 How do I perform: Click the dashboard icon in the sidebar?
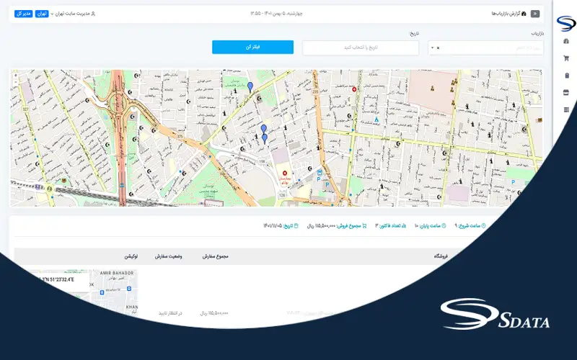566,41
